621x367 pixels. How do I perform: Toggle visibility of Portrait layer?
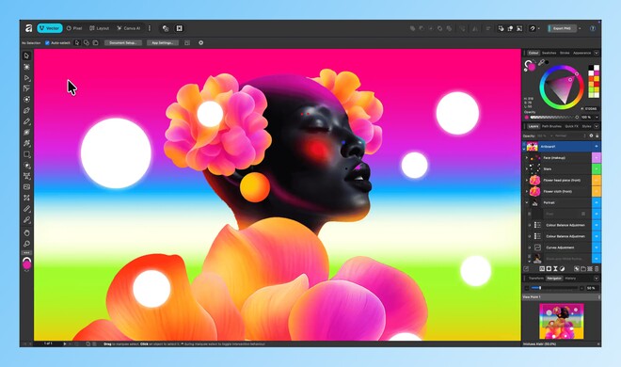596,202
